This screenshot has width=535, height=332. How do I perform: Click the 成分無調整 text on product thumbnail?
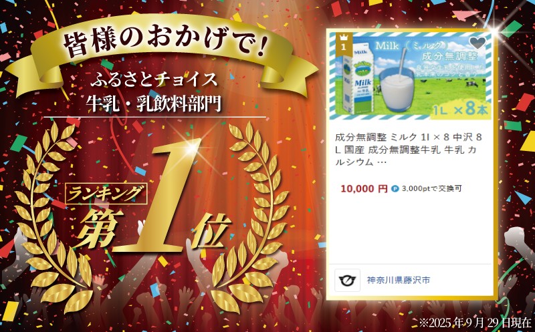[447, 56]
